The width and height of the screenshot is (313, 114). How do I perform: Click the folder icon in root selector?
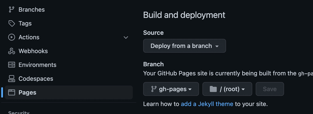(x=213, y=89)
